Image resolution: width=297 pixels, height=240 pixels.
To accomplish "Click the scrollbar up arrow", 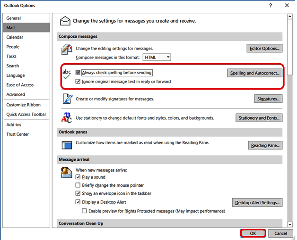I will (x=290, y=17).
